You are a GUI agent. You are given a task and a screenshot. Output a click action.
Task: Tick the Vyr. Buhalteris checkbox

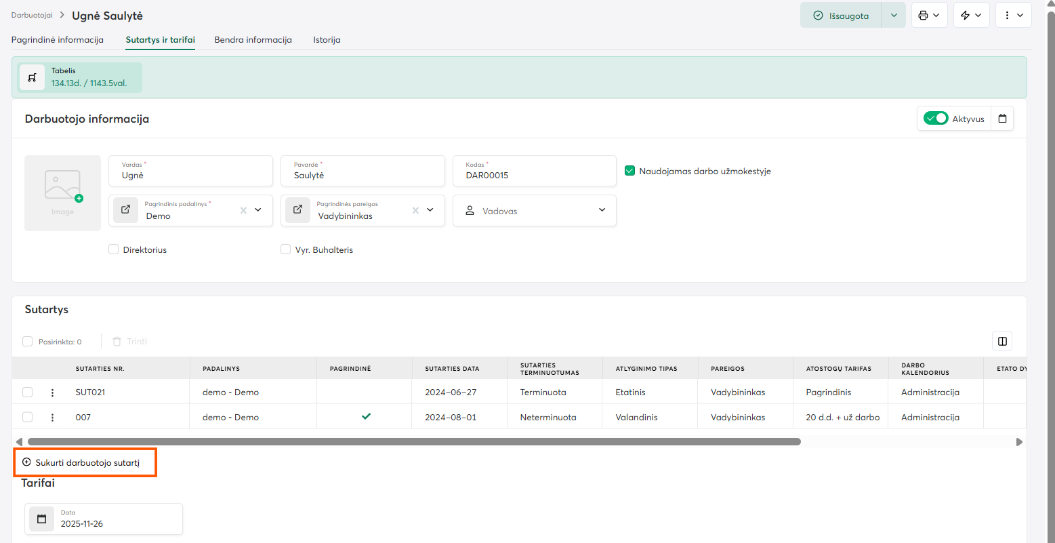click(285, 249)
